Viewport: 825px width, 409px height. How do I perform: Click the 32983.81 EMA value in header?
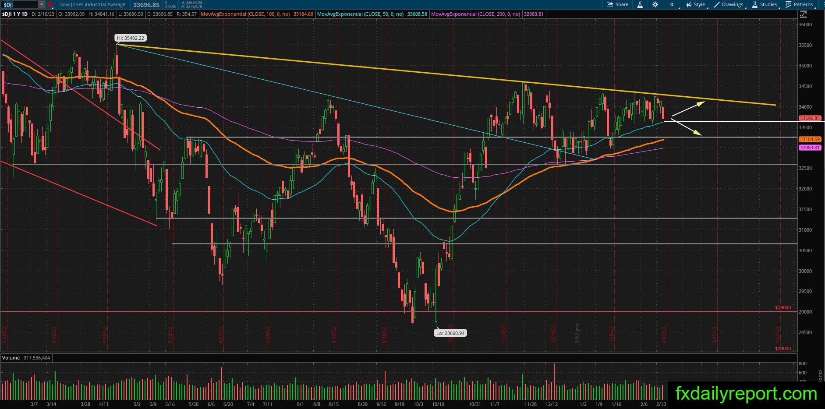click(x=534, y=14)
